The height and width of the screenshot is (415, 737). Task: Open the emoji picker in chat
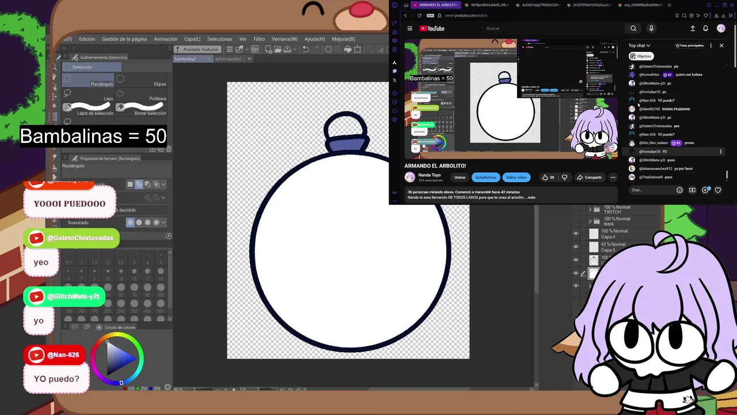click(679, 190)
